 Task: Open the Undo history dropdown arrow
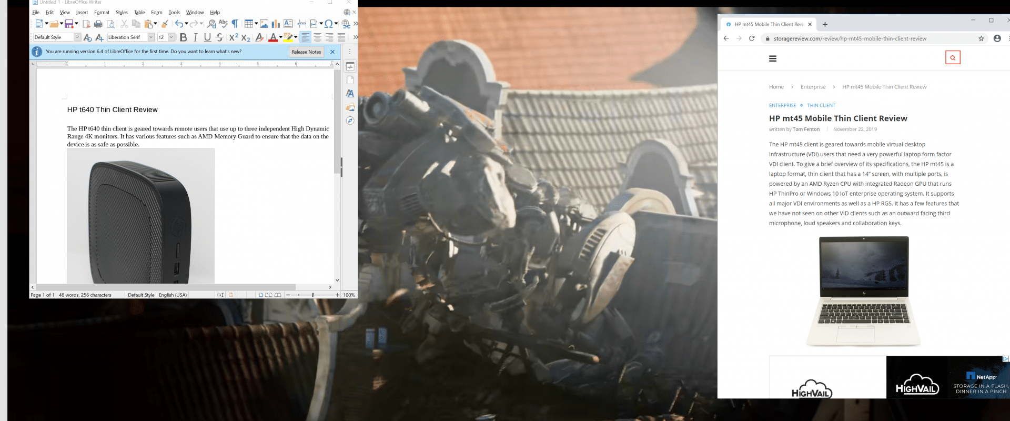[186, 24]
